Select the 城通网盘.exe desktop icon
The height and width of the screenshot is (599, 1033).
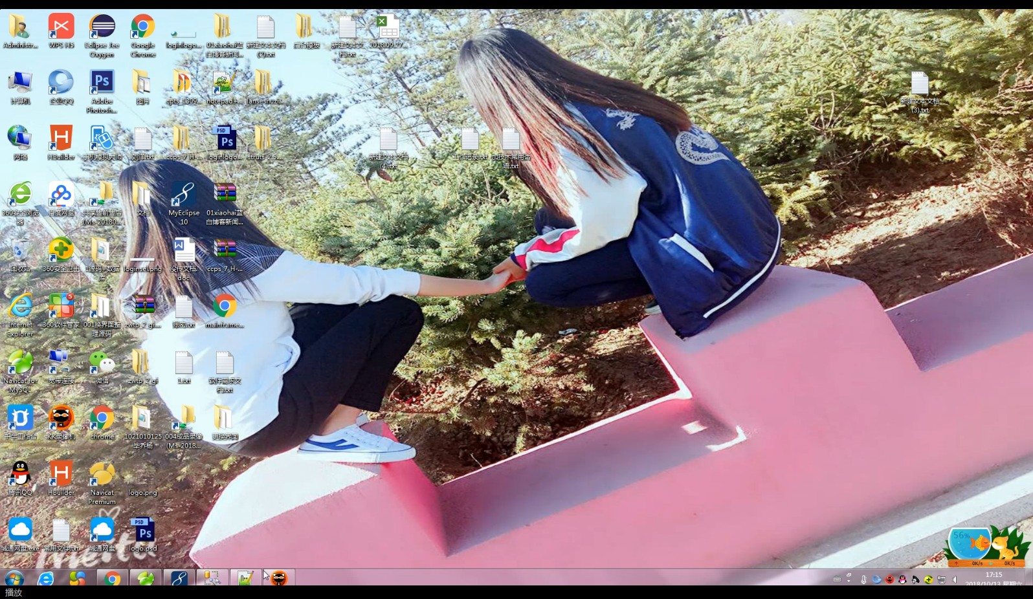20,534
